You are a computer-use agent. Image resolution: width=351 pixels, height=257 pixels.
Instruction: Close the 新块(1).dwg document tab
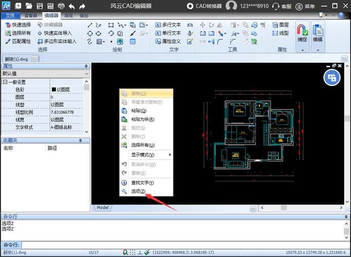coord(34,59)
